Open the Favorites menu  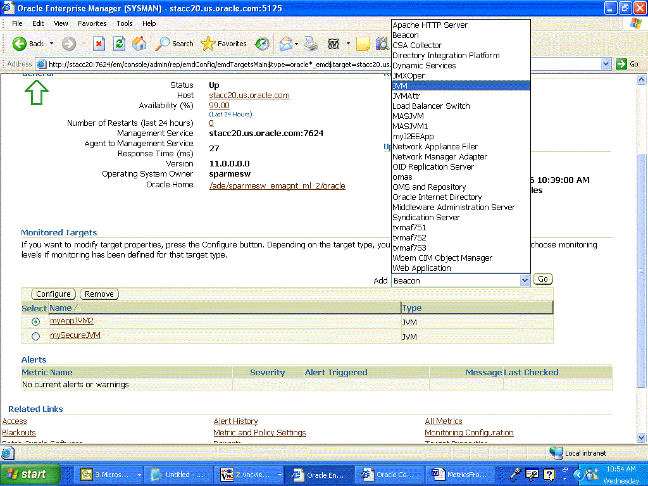click(x=92, y=23)
